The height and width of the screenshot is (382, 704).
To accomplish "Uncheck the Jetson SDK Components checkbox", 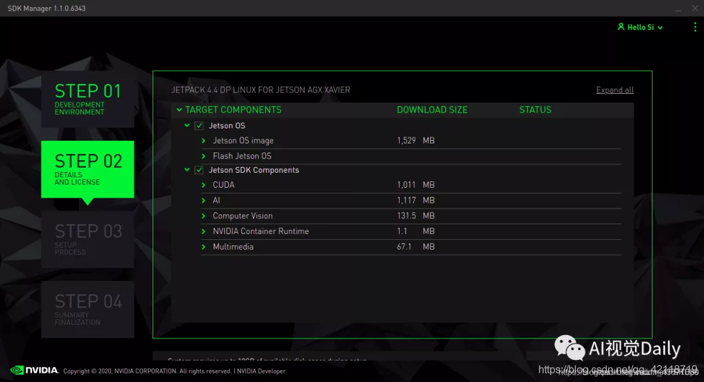I will (x=199, y=170).
